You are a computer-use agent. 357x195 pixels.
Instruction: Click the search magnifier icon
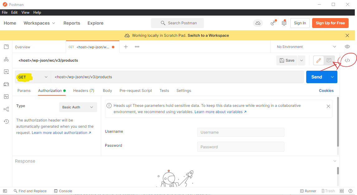pos(163,23)
